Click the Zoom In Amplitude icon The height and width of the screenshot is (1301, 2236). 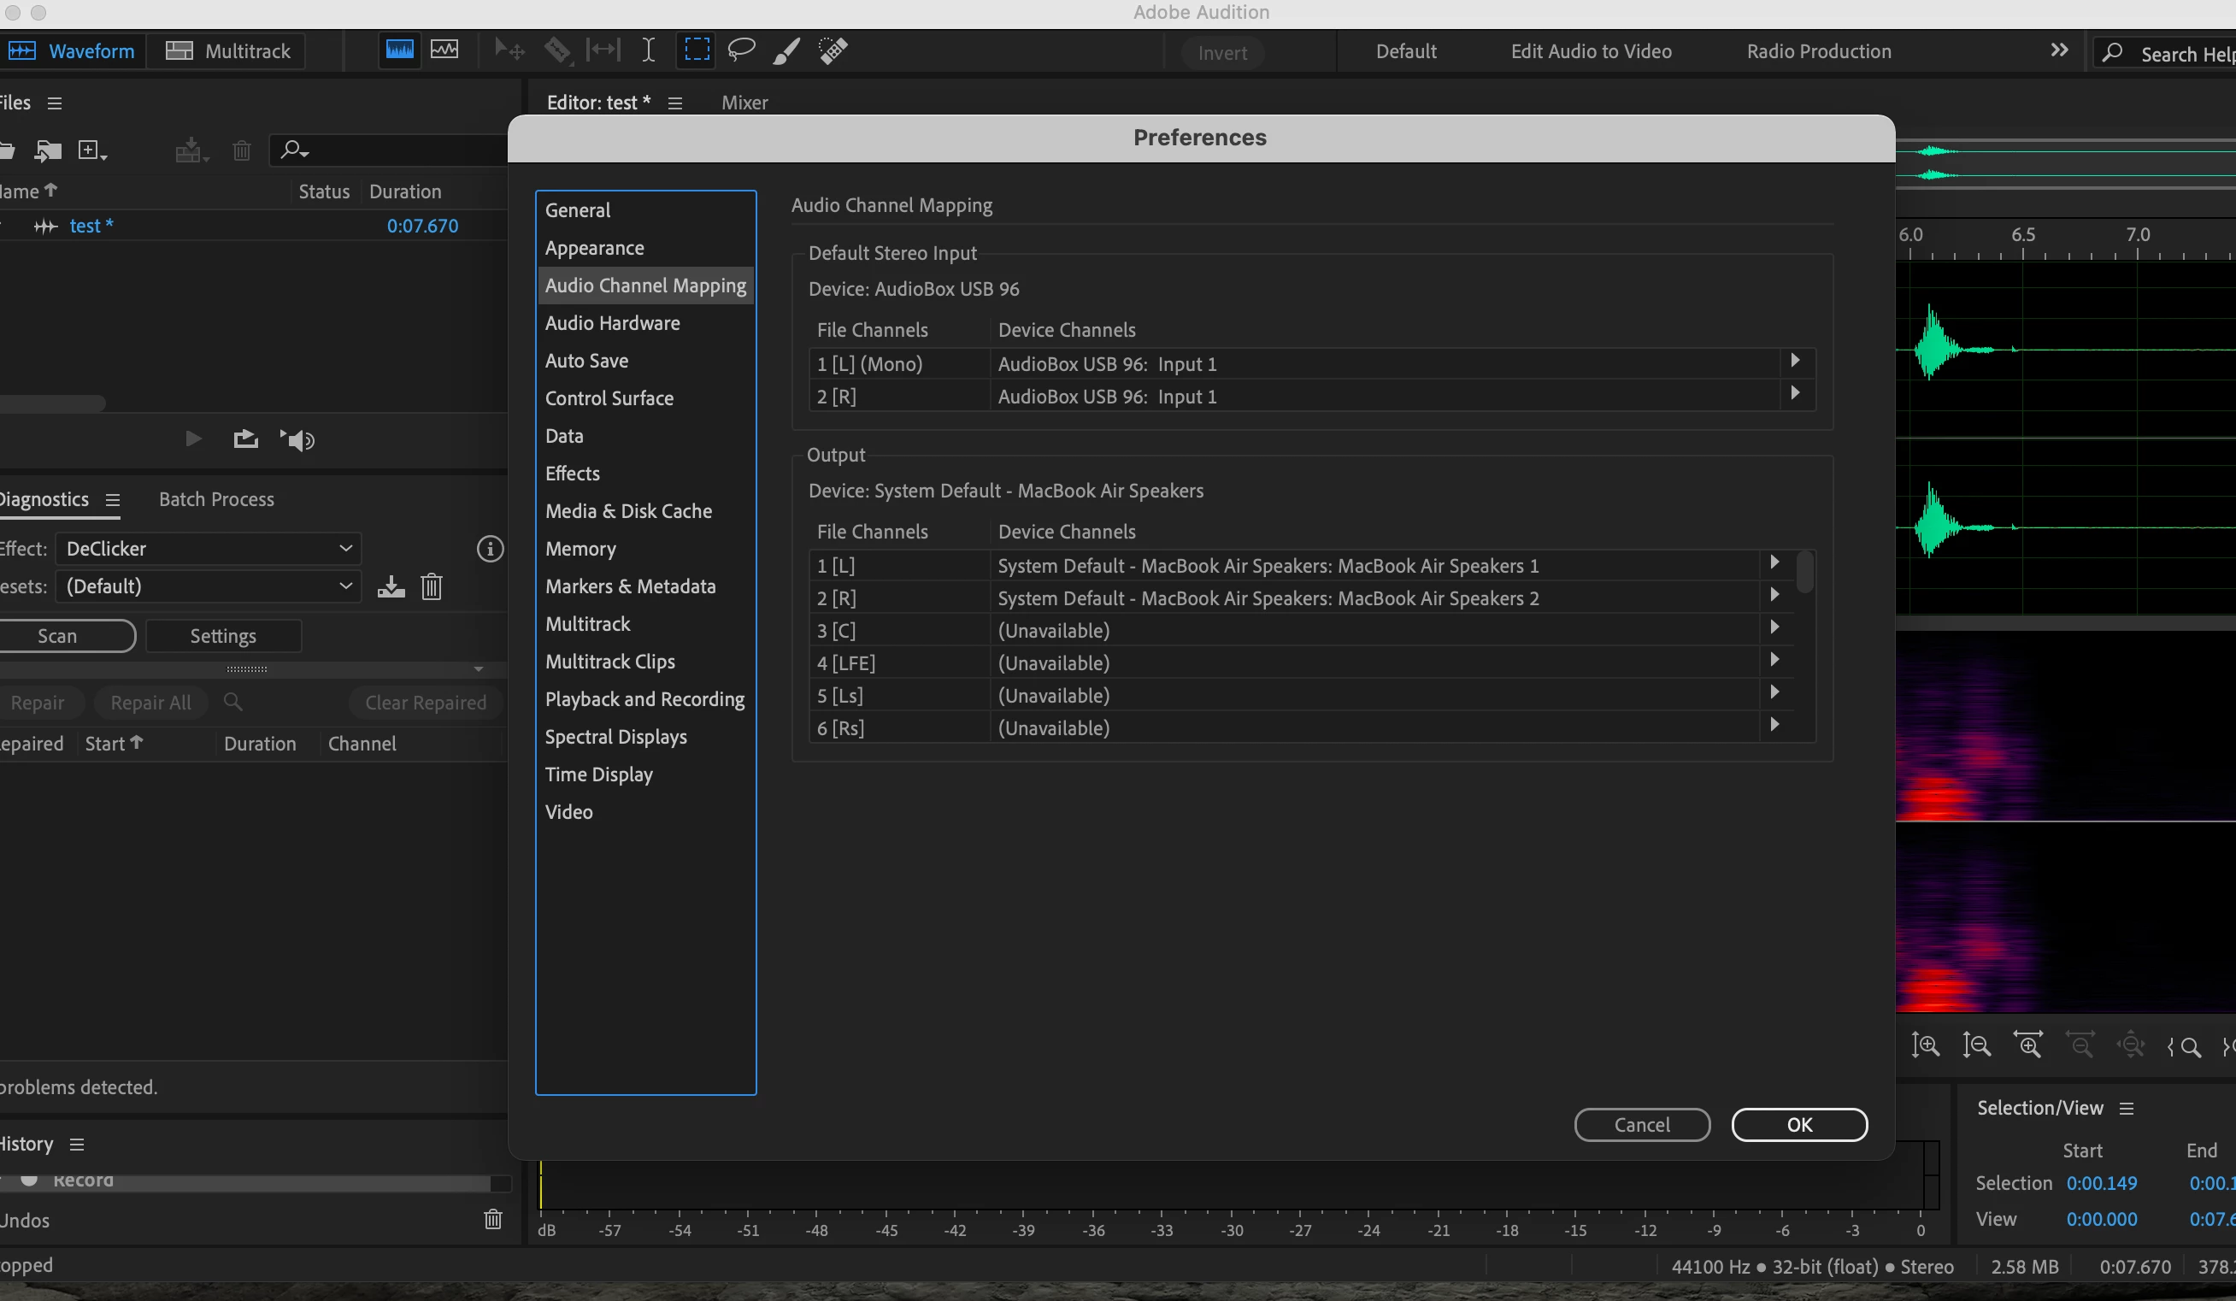[x=1926, y=1045]
